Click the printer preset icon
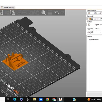102x102 pixels. pyautogui.click(x=89, y=24)
